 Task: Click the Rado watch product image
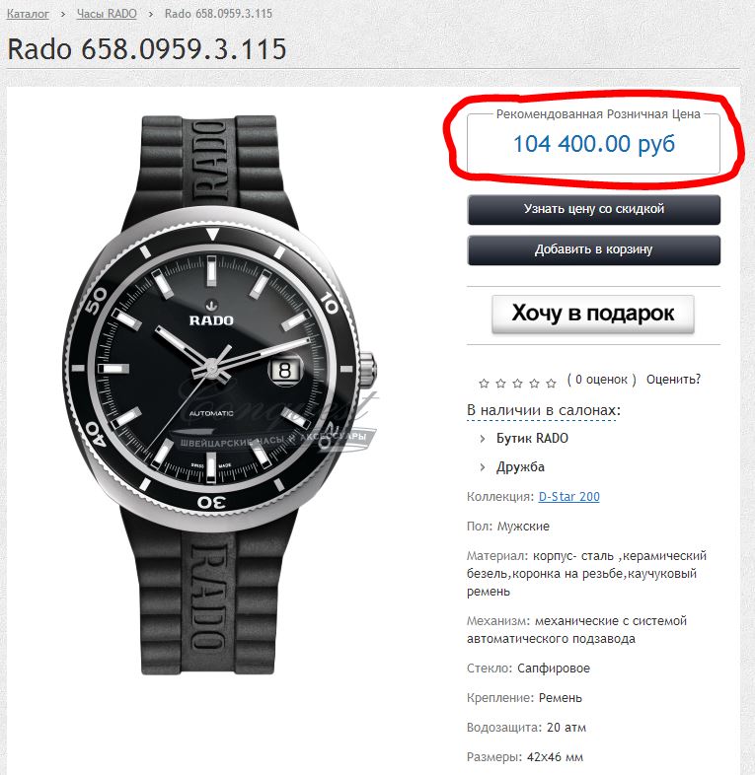[220, 395]
